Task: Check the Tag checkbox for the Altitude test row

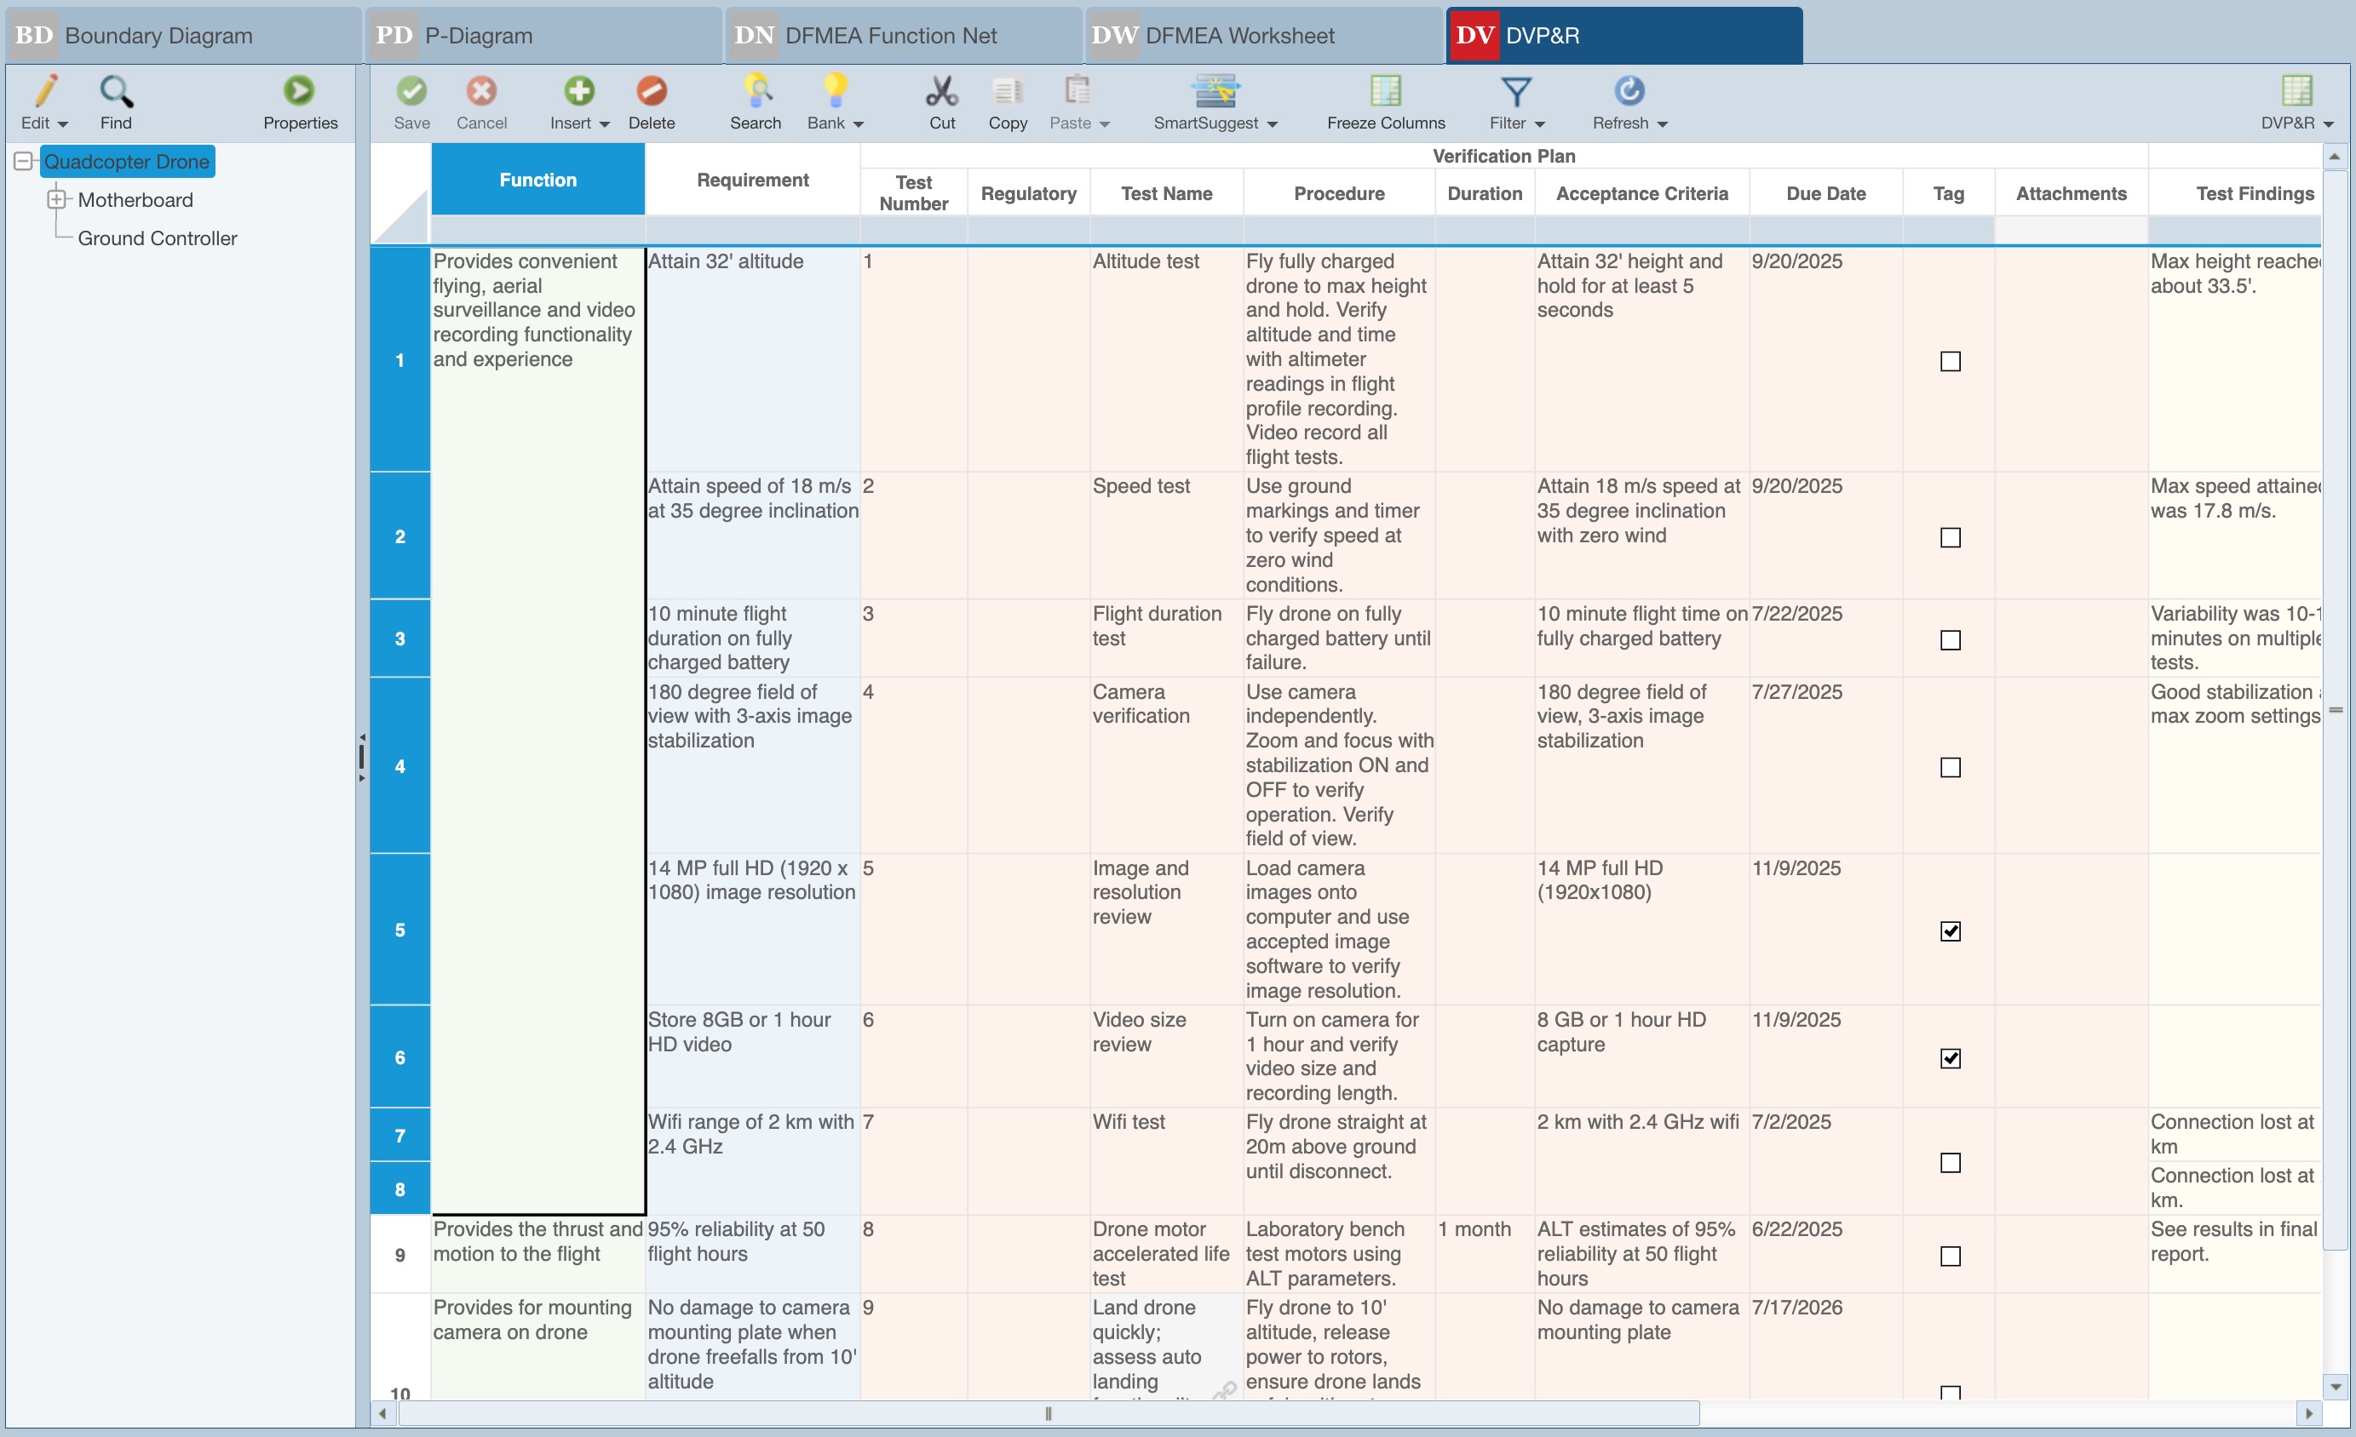Action: tap(1950, 361)
